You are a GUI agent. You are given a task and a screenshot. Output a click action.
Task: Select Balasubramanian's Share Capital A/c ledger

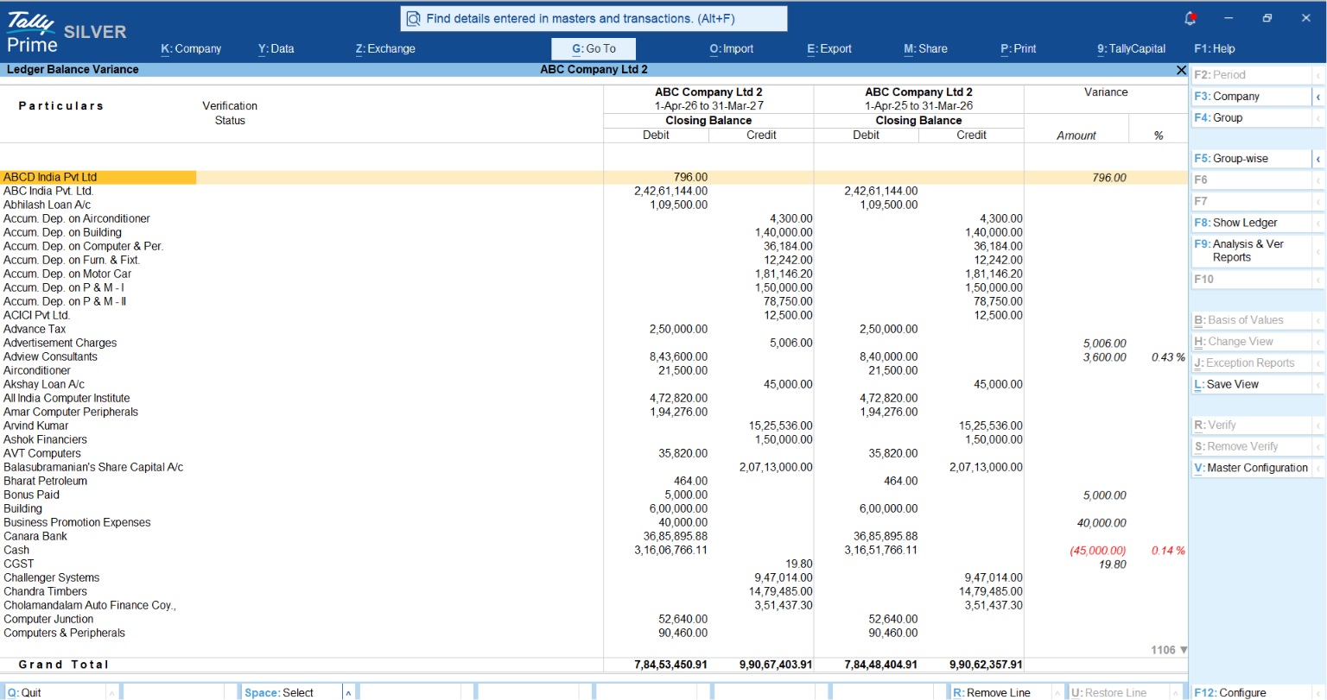(x=93, y=468)
